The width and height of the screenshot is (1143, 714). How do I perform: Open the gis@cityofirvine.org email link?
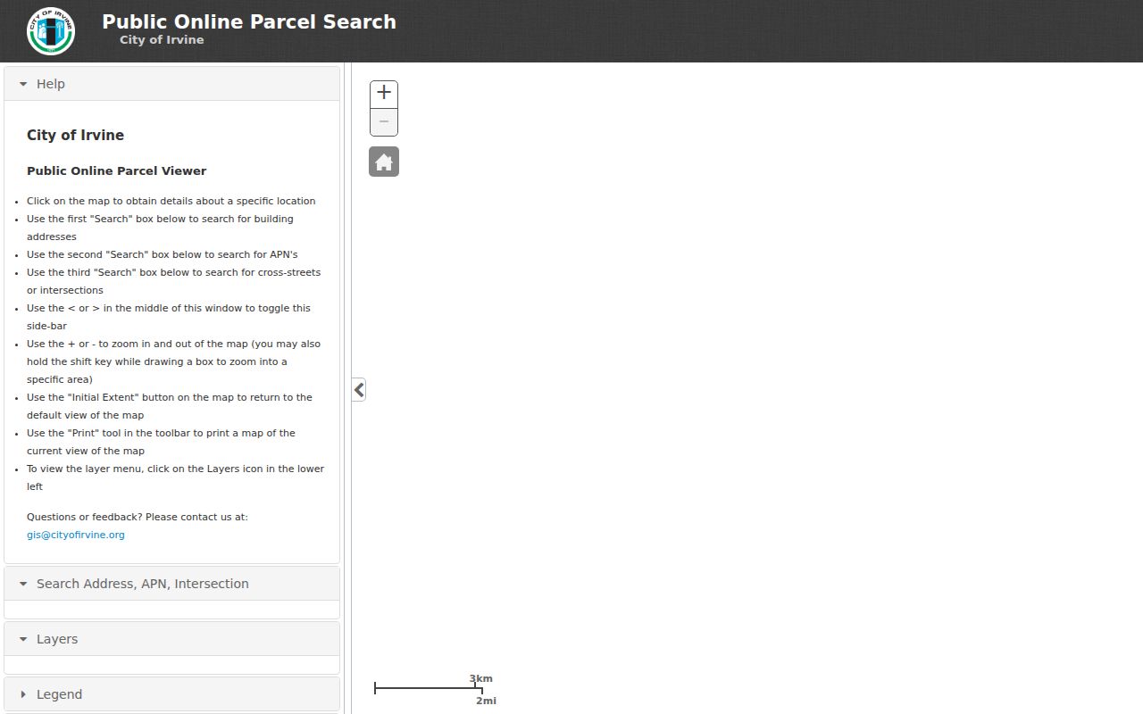tap(76, 535)
